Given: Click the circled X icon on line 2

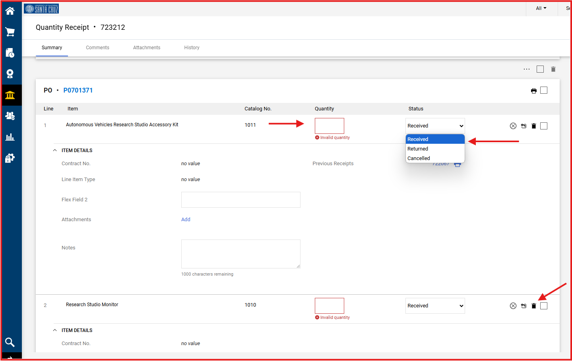Looking at the screenshot, I should click(513, 306).
